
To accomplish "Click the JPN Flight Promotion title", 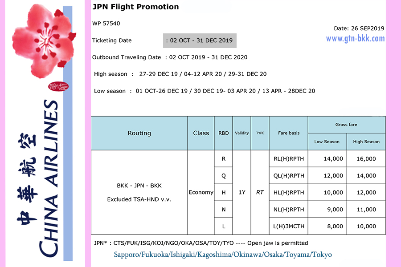I will click(x=135, y=7).
